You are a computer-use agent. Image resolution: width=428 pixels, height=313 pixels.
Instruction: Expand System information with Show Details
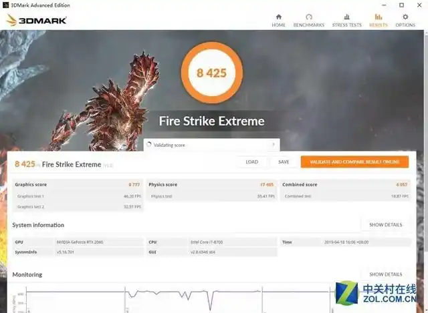(385, 225)
